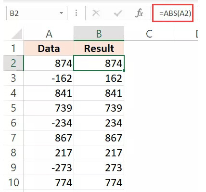Viewport: 206px width, 192px height.
Task: Click the Result header cell
Action: click(x=99, y=48)
